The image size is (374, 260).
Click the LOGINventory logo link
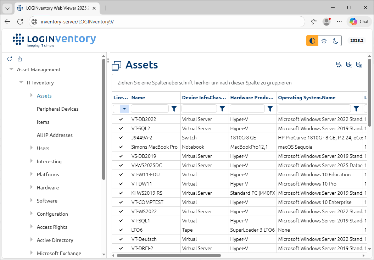[x=54, y=40]
